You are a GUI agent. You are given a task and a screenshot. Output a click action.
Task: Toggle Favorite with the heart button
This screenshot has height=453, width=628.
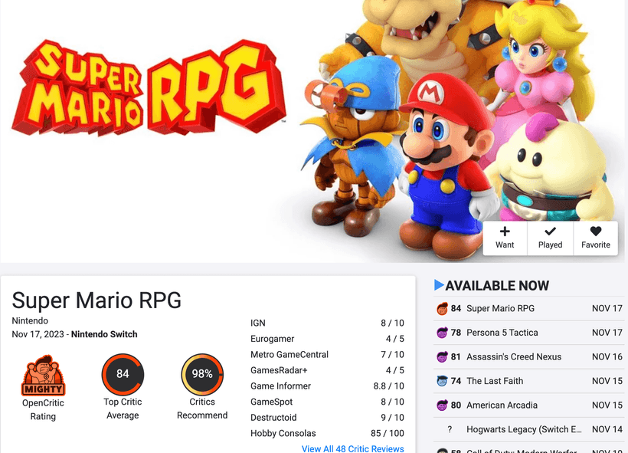point(595,238)
